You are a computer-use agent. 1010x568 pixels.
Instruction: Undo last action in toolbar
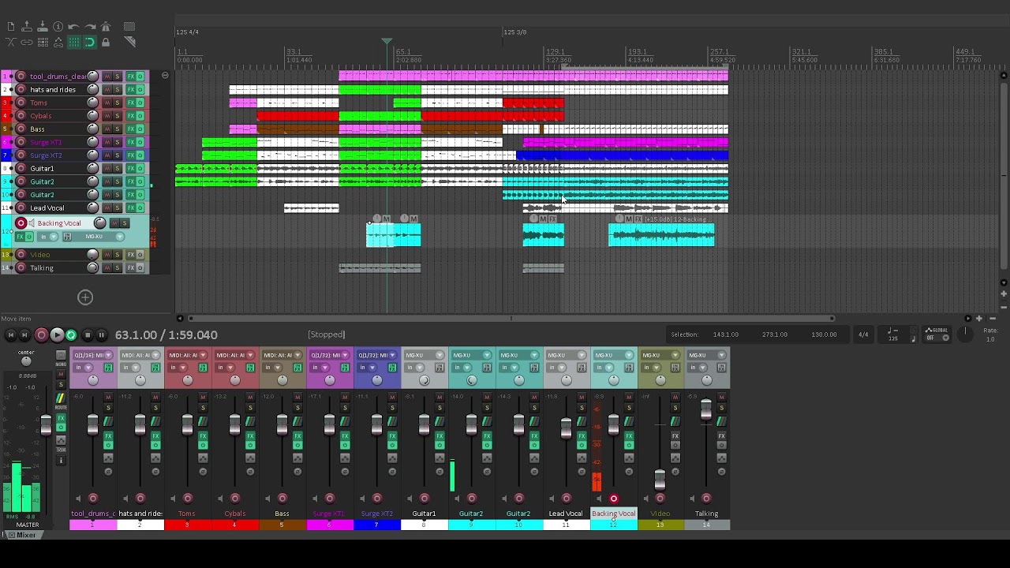74,27
